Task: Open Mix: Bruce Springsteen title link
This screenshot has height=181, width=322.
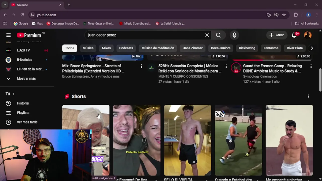Action: point(93,68)
